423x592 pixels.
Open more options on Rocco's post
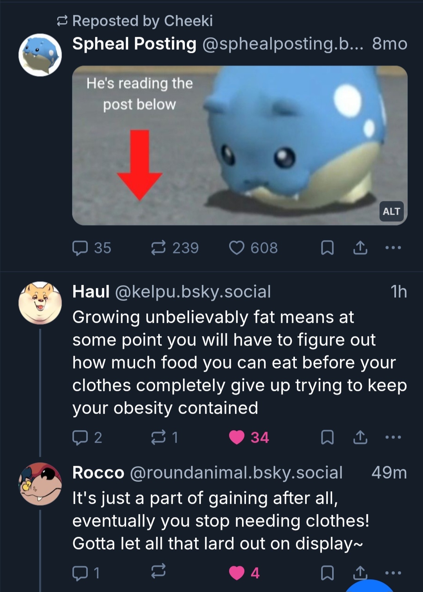pos(393,572)
